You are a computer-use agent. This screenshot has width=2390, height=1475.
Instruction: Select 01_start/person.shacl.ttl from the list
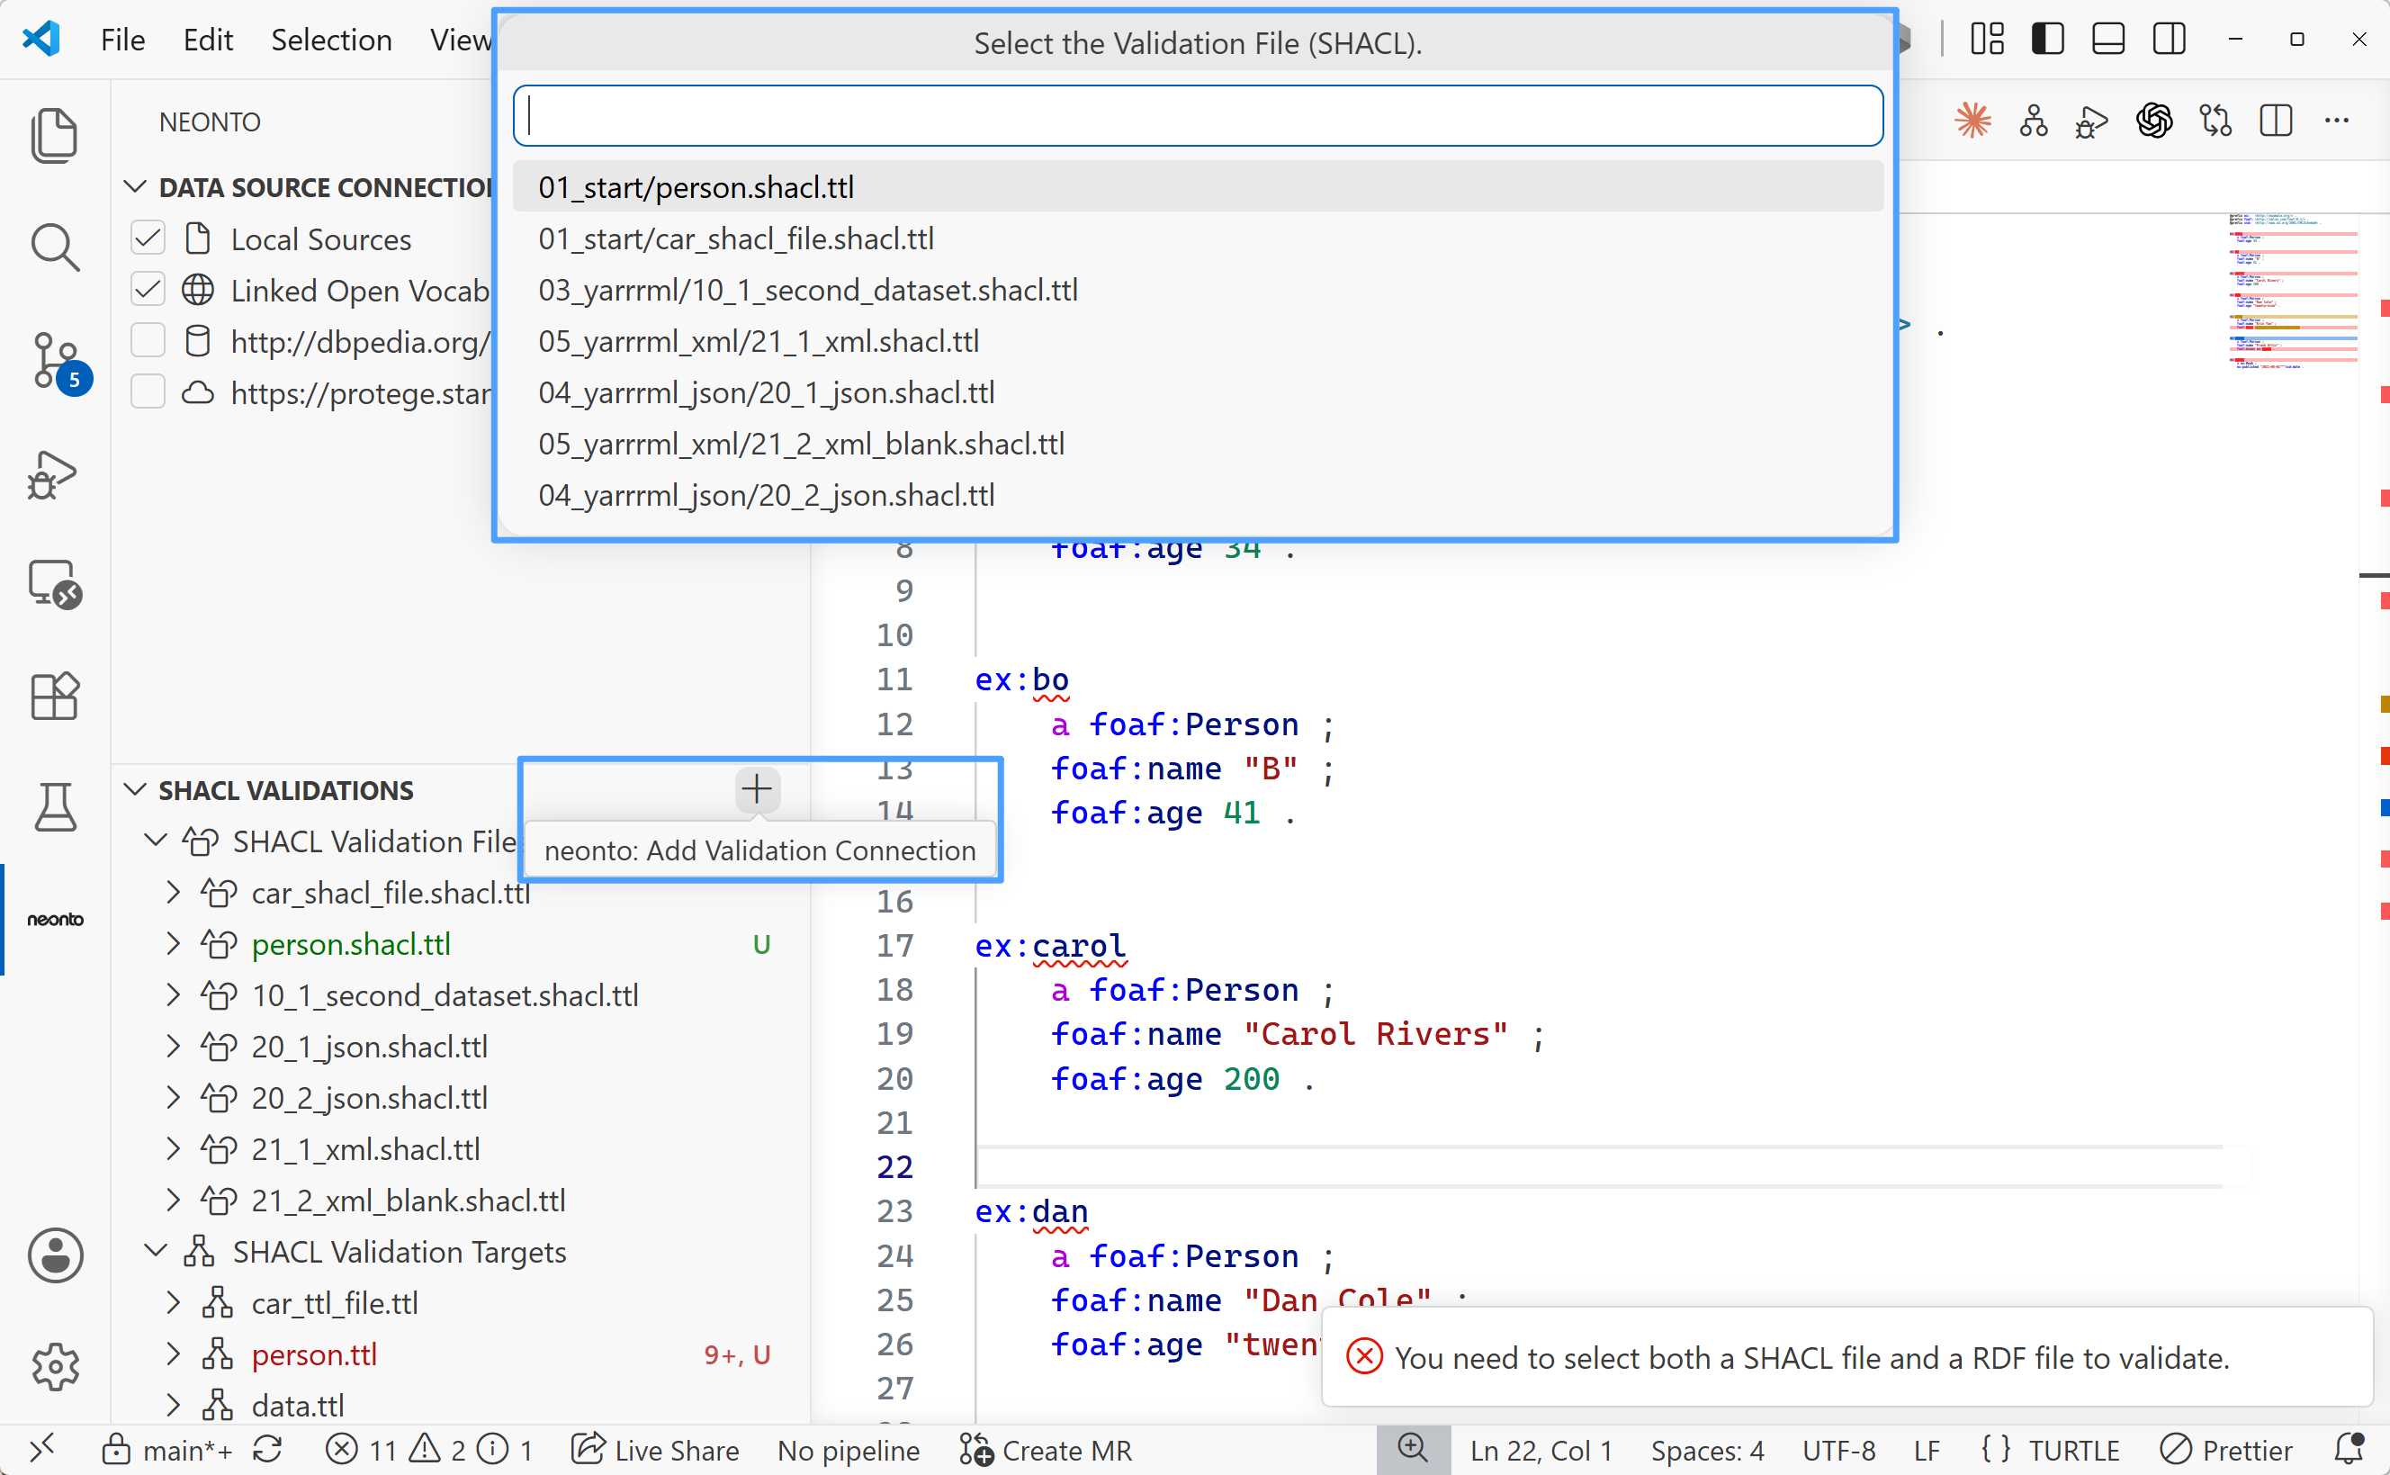tap(1198, 186)
